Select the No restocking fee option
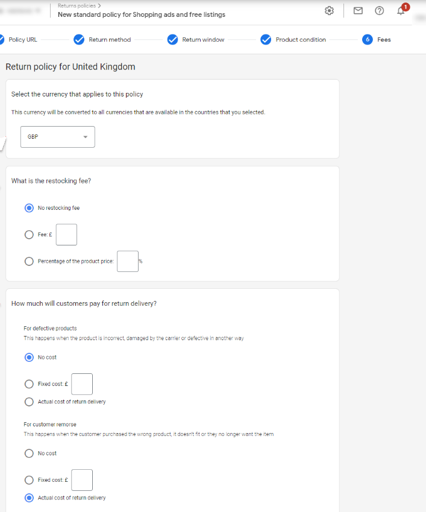 point(29,208)
